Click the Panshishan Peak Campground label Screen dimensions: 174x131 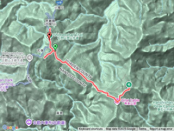[163, 106]
